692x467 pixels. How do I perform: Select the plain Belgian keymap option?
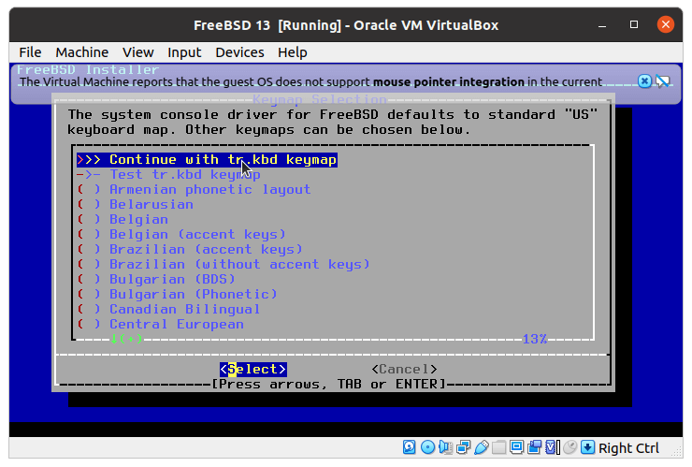pyautogui.click(x=123, y=220)
